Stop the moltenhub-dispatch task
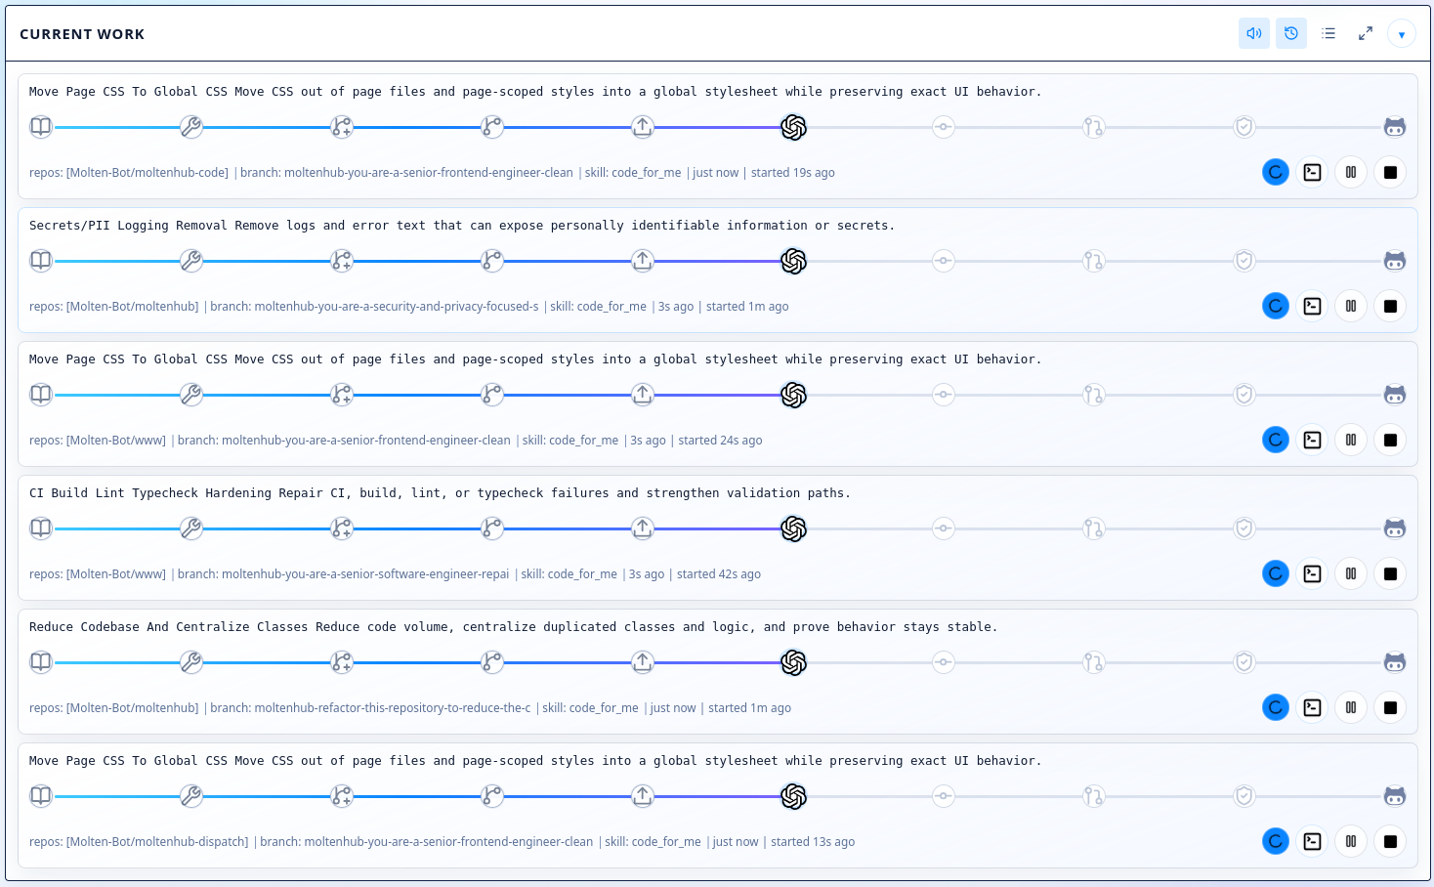 tap(1390, 841)
